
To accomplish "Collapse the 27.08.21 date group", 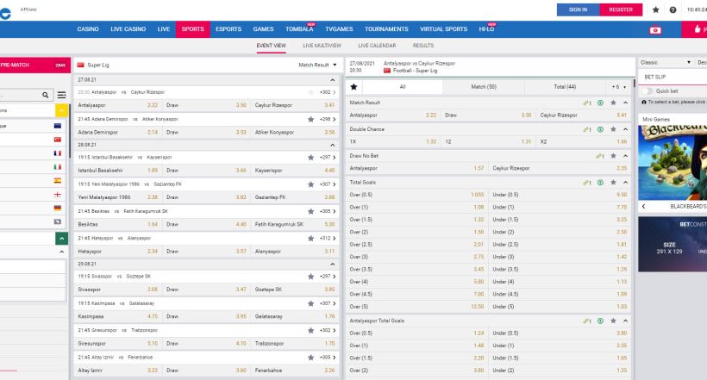I will (x=332, y=80).
